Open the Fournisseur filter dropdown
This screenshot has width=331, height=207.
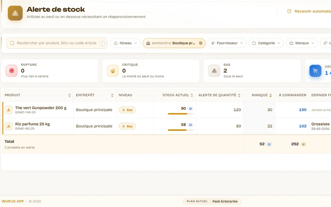pos(227,43)
